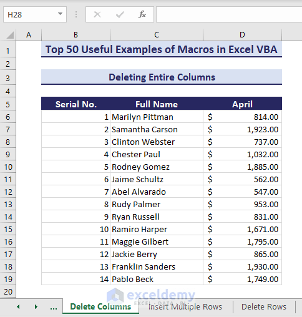302x317 pixels.
Task: Select cell with 'Ramiro Harper'
Action: tap(157, 229)
